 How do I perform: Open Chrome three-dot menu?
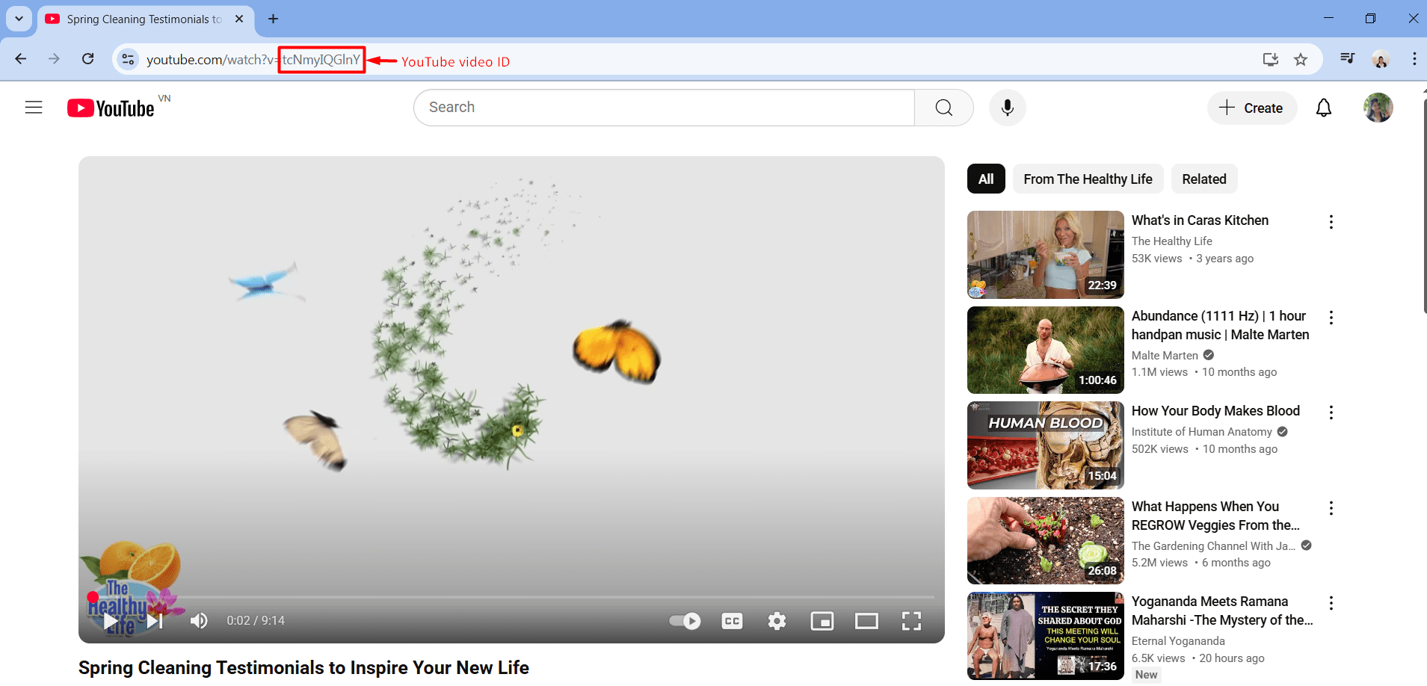click(1414, 59)
